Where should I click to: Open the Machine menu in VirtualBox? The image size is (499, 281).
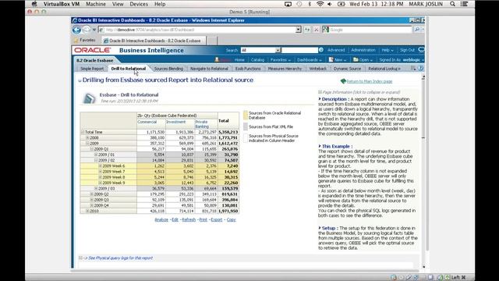pyautogui.click(x=96, y=4)
